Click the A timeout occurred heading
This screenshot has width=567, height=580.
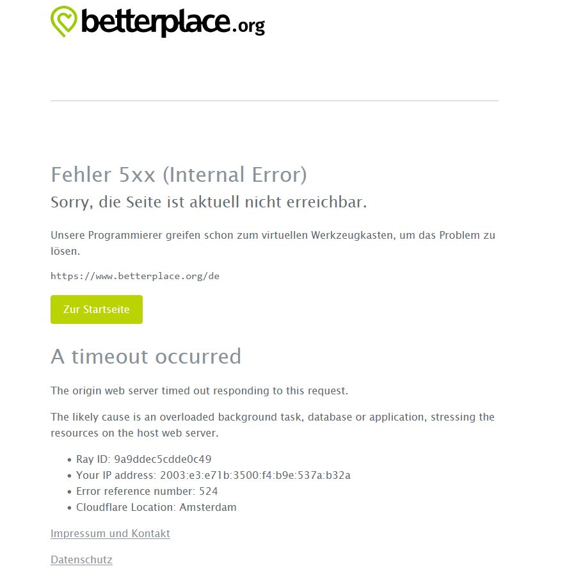146,356
